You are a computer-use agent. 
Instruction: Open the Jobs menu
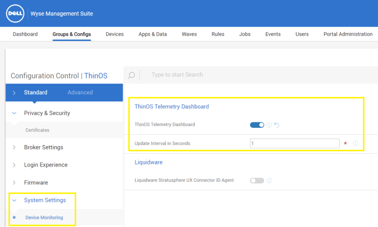pos(245,34)
